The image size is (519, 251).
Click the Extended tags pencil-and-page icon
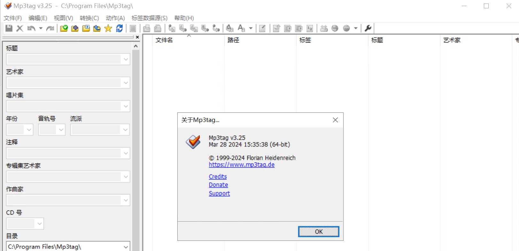262,28
